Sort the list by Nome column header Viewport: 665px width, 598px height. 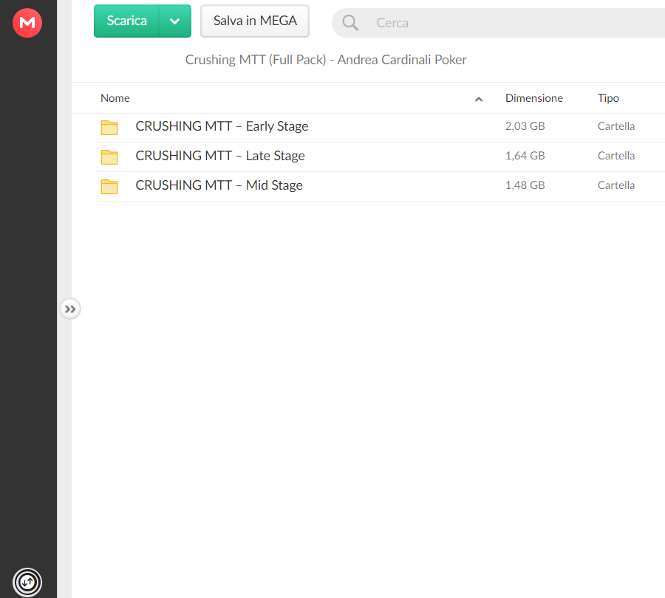point(115,98)
